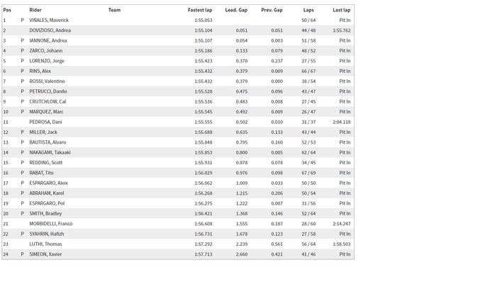Click last lap value 2:14.247

(x=342, y=224)
